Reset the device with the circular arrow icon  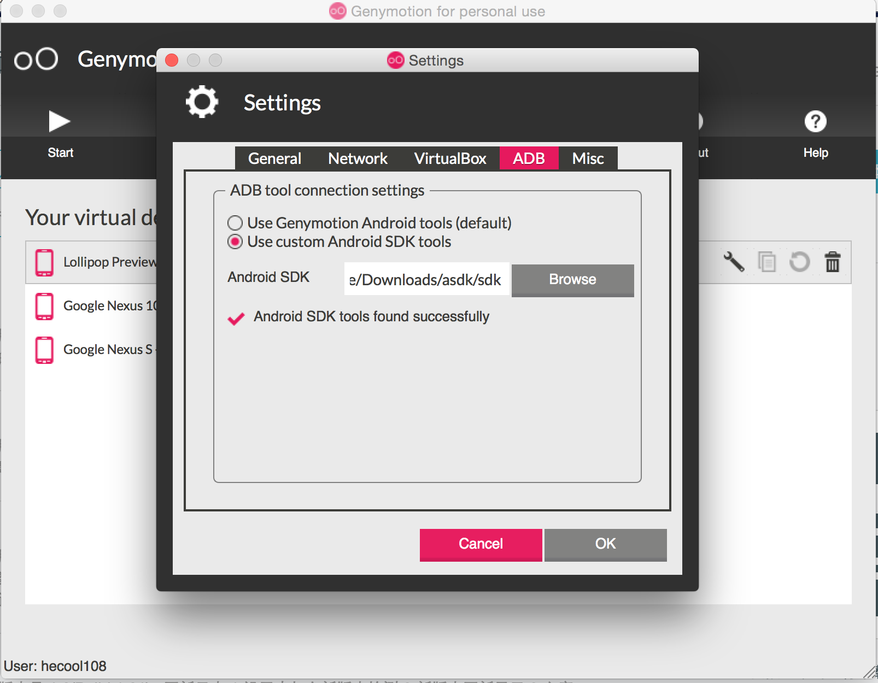[x=800, y=262]
